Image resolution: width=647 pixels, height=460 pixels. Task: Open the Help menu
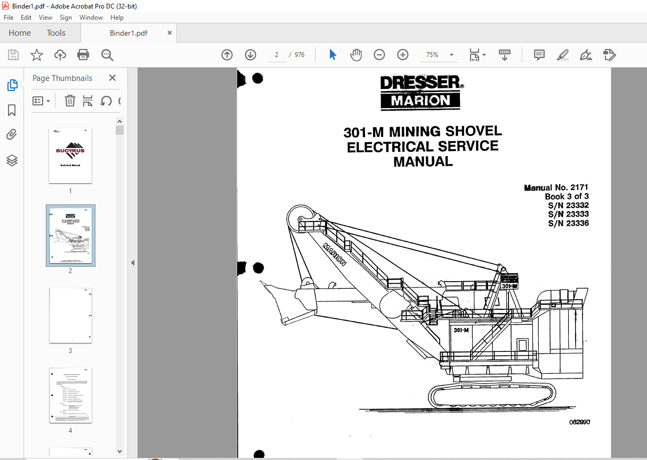[117, 18]
